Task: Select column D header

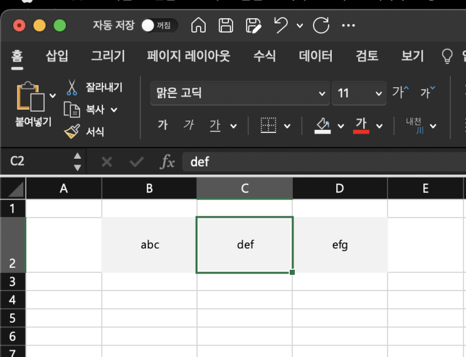Action: click(340, 188)
